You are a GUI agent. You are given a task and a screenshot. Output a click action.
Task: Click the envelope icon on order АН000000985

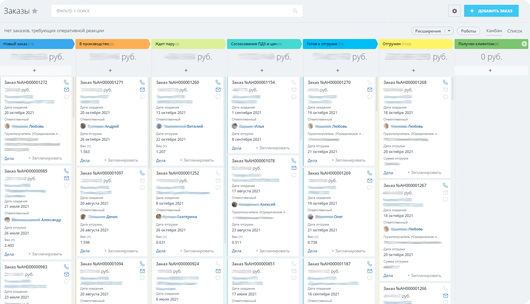pos(67,178)
